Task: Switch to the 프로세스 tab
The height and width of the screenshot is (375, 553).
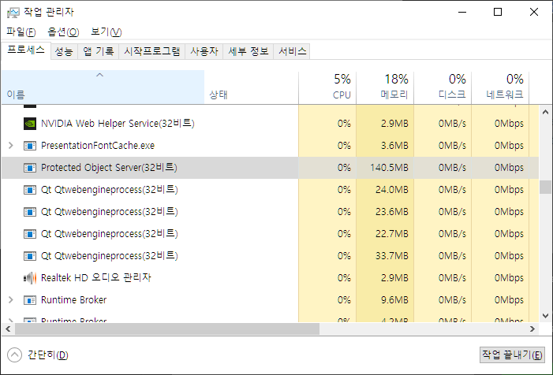Action: pyautogui.click(x=26, y=50)
